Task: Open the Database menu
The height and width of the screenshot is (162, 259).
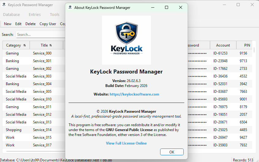Action: tap(11, 14)
